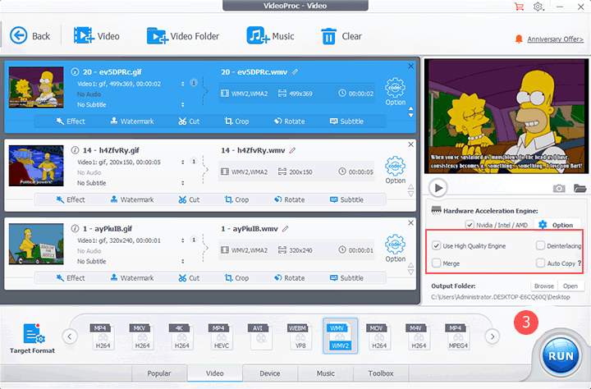The height and width of the screenshot is (389, 591).
Task: Open codec Option for 14 - h4ZfvRy
Action: click(395, 170)
